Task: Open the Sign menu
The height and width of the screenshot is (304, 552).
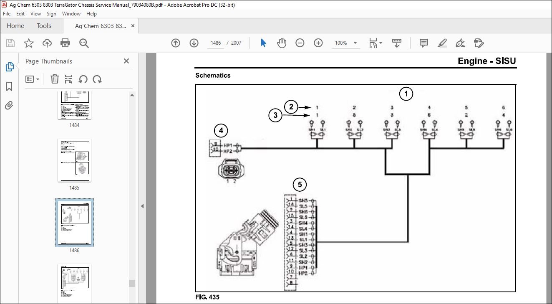Action: pos(51,14)
